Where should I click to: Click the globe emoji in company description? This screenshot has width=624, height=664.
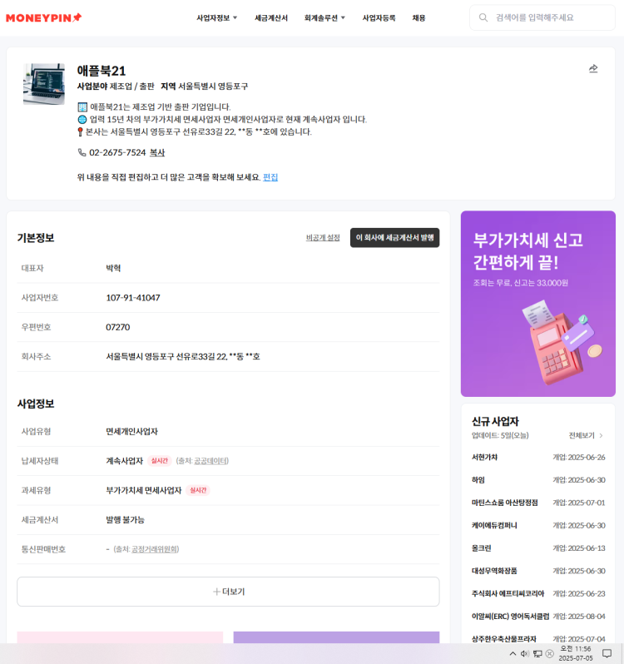click(82, 120)
